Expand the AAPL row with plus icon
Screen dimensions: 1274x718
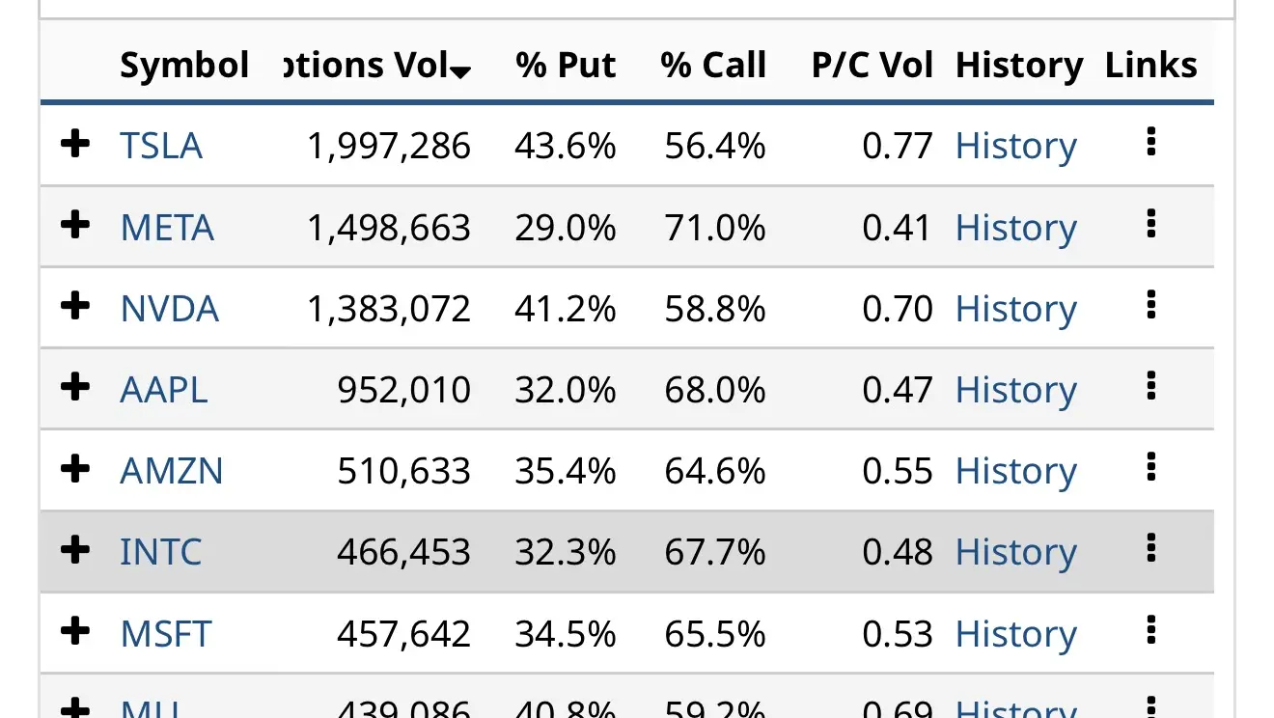click(74, 387)
